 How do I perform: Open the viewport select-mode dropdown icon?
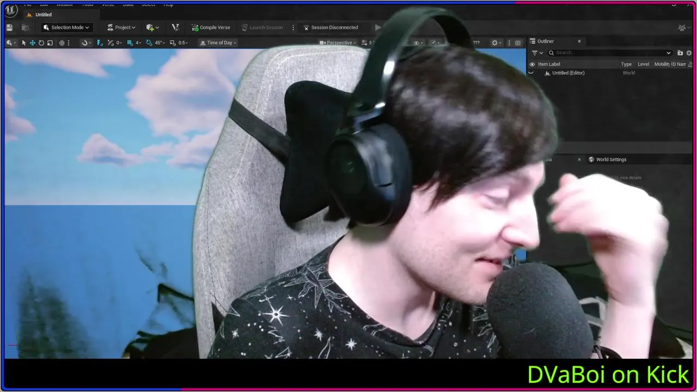point(11,42)
